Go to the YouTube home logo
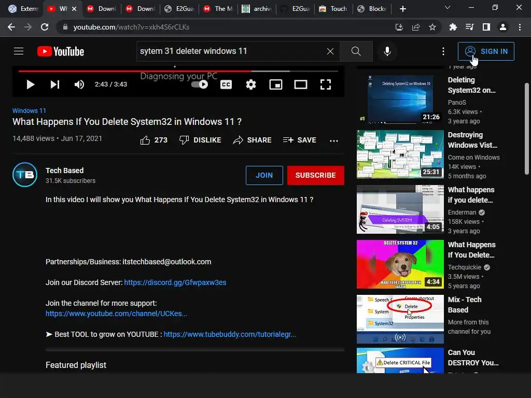 61,51
